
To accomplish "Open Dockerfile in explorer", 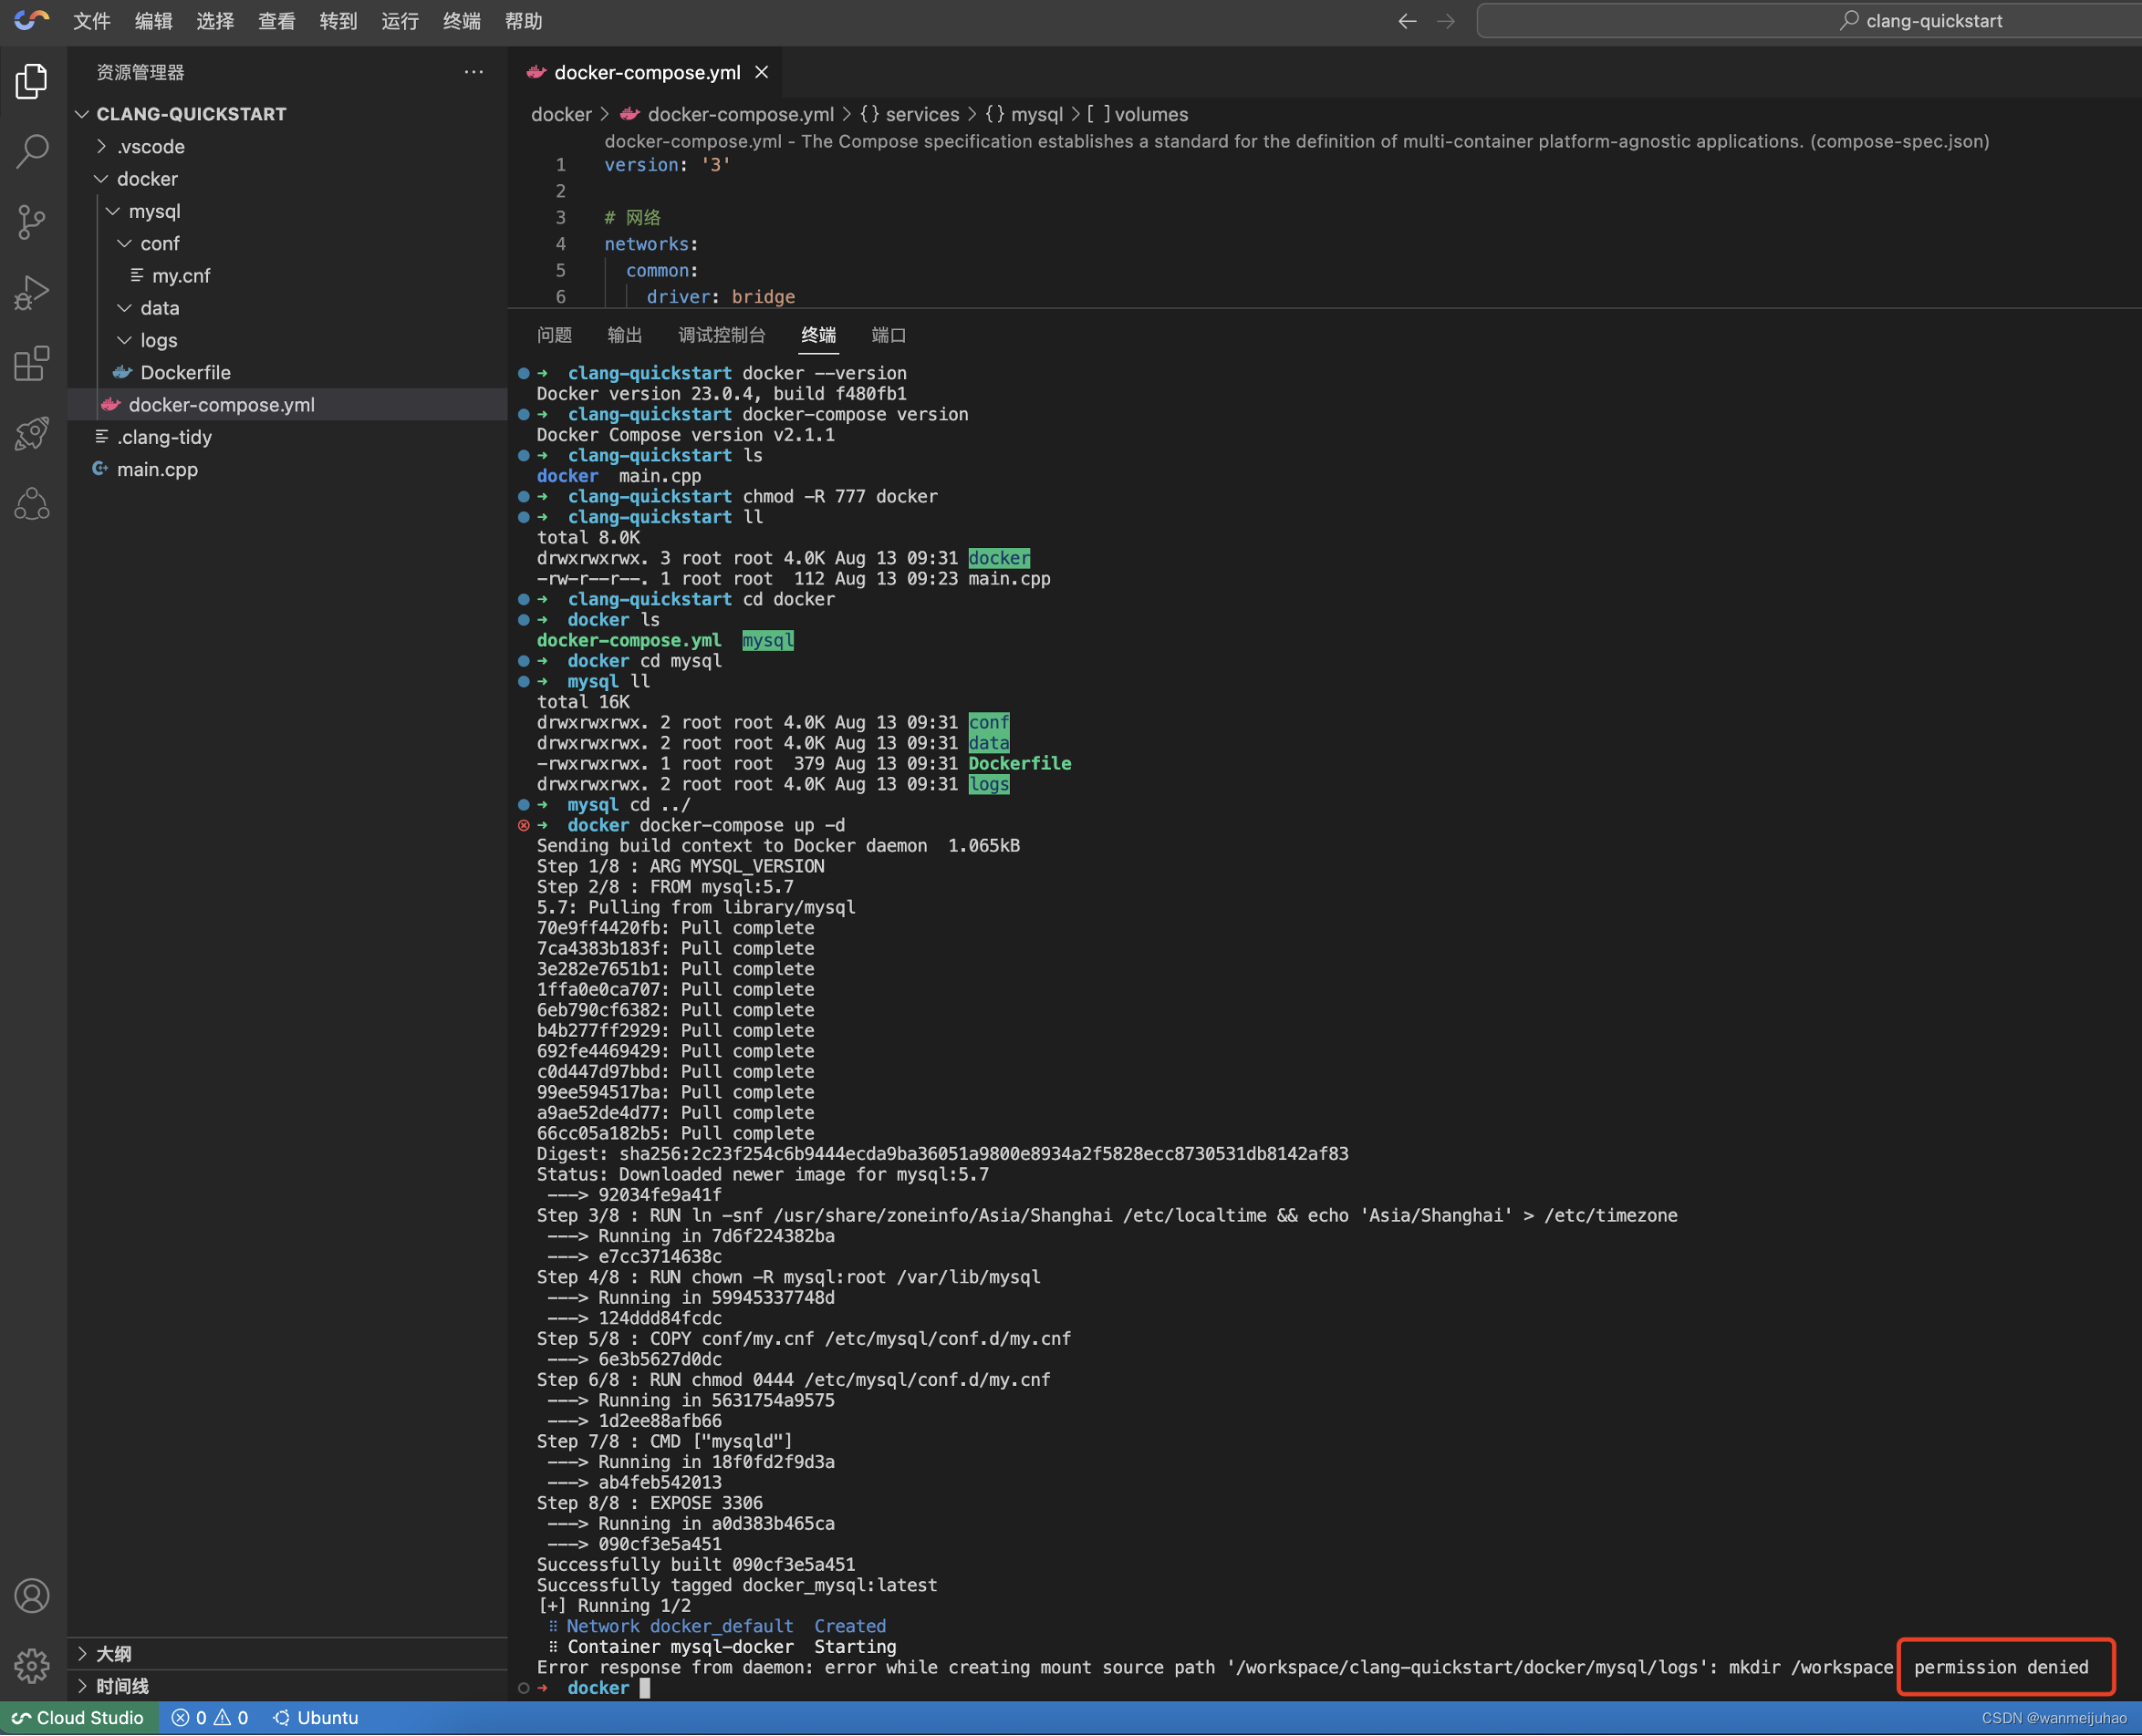I will [x=287, y=372].
